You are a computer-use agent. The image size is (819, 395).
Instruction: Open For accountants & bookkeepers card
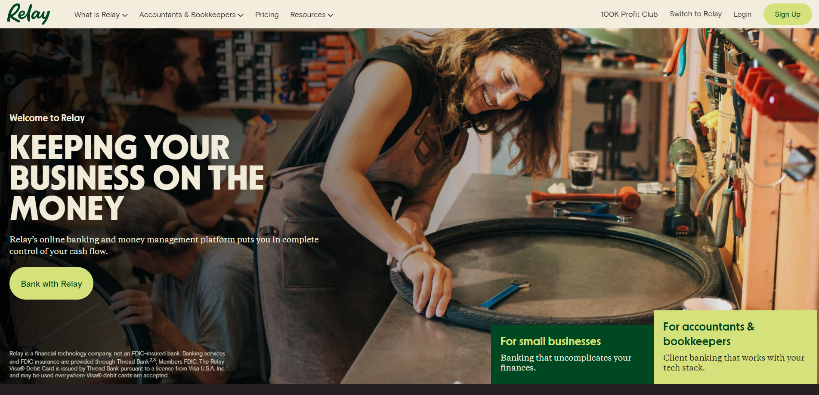click(x=735, y=347)
